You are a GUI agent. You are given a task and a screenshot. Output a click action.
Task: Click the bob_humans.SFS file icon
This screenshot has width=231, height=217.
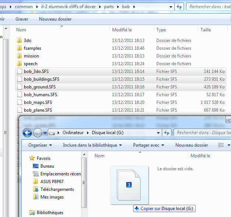pos(19,95)
